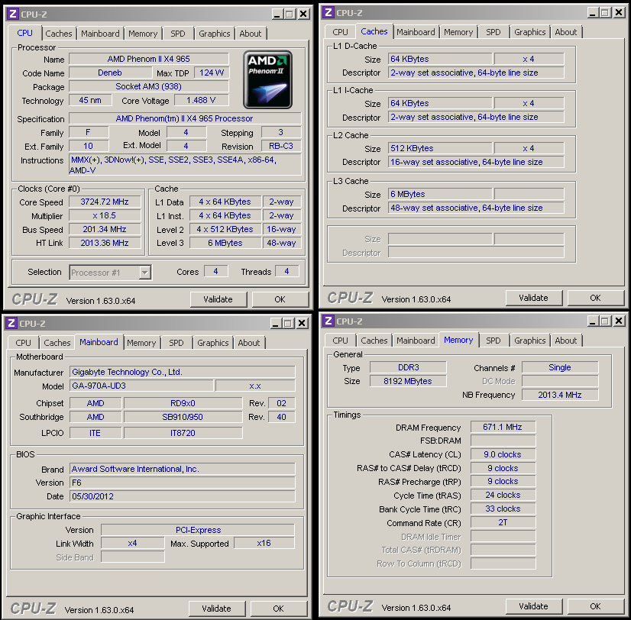
Task: Click the 48-way set associative descriptor
Action: (476, 208)
